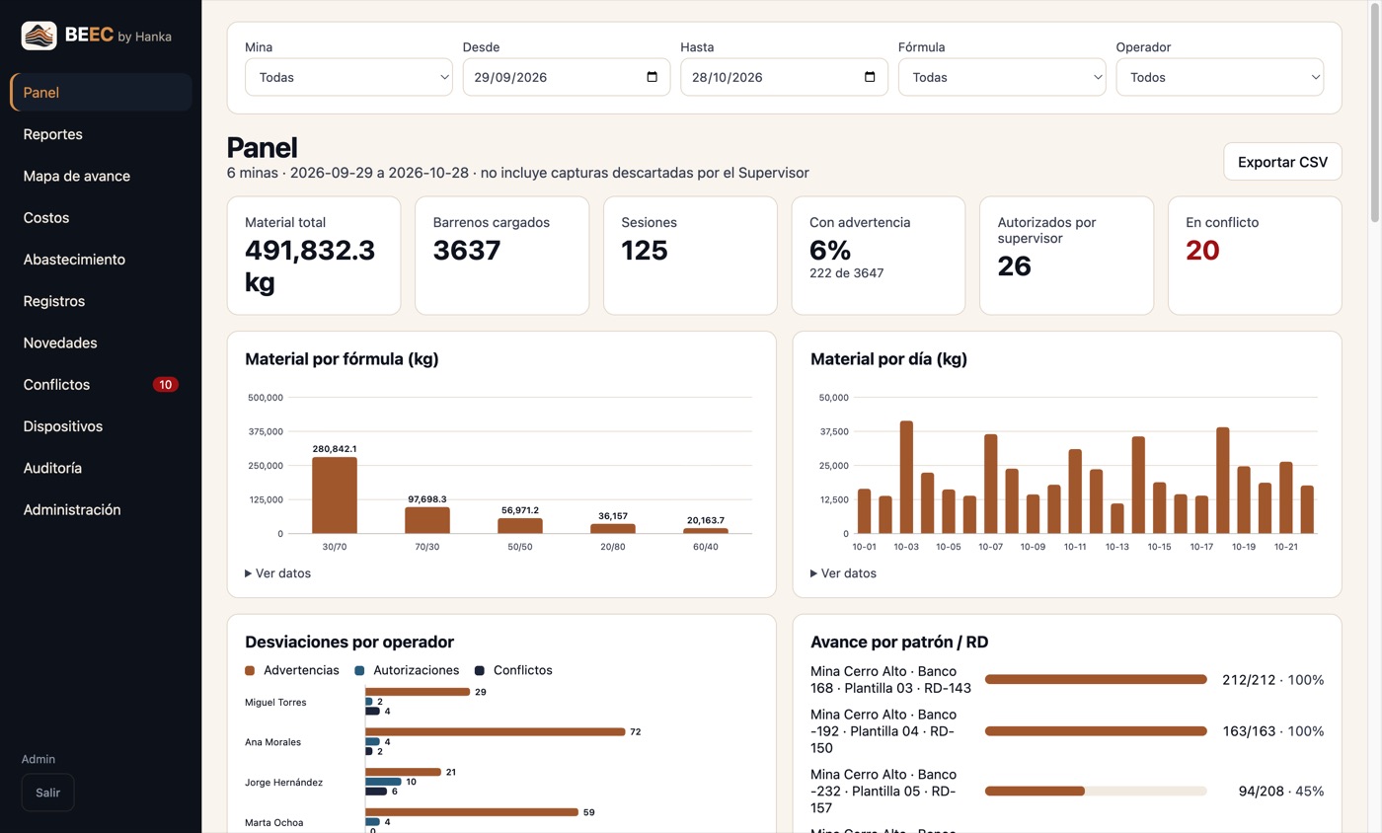Open the Reportes section
This screenshot has width=1382, height=833.
(x=101, y=134)
